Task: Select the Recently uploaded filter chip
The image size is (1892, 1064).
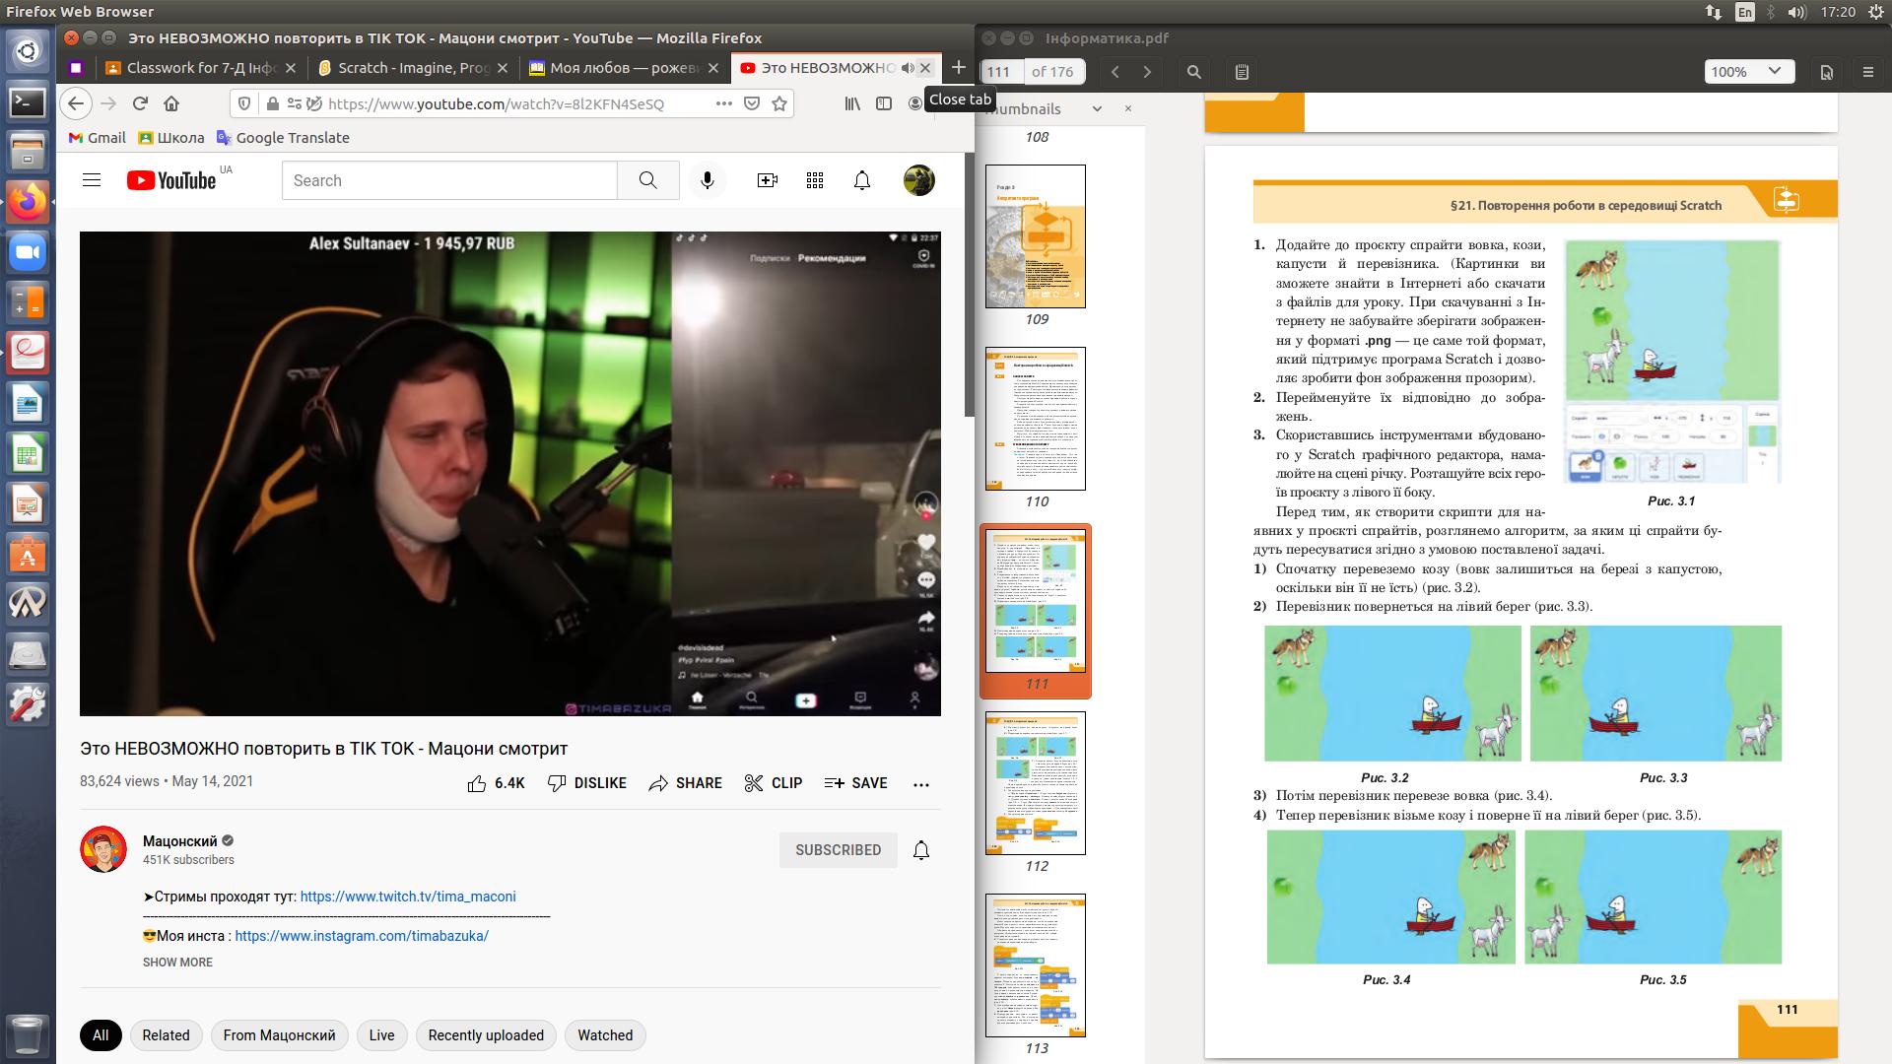Action: tap(486, 1035)
